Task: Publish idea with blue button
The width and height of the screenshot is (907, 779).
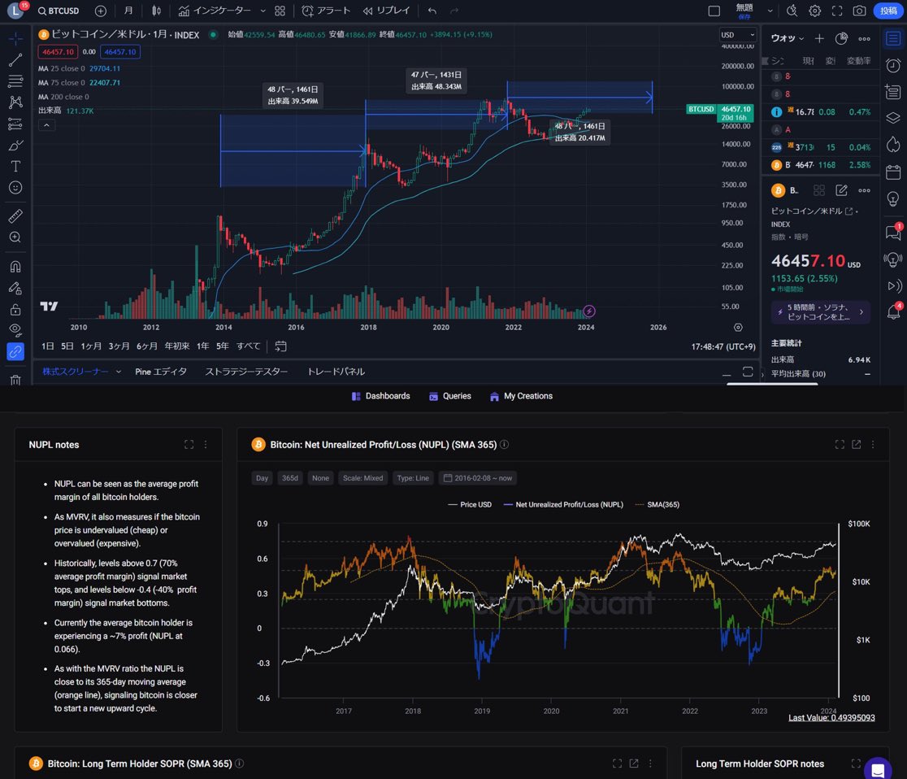Action: click(x=888, y=11)
